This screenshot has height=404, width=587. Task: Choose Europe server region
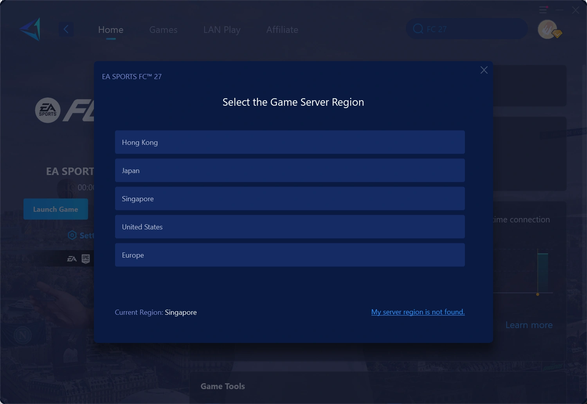click(x=290, y=255)
